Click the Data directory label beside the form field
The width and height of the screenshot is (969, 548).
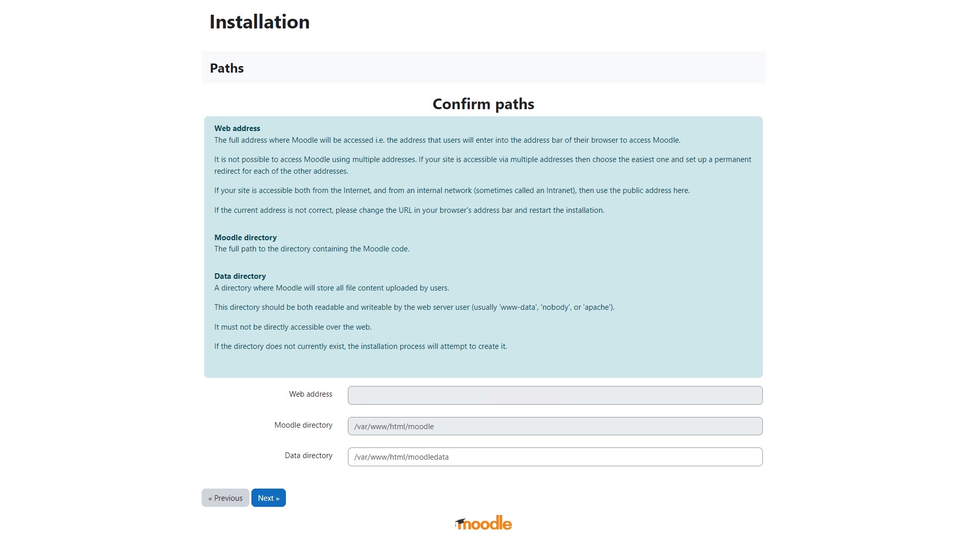308,456
